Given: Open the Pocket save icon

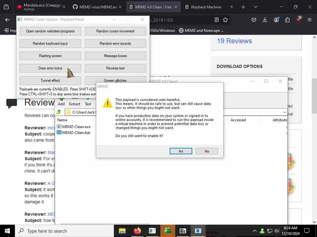Looking at the screenshot, I should tap(254, 20).
